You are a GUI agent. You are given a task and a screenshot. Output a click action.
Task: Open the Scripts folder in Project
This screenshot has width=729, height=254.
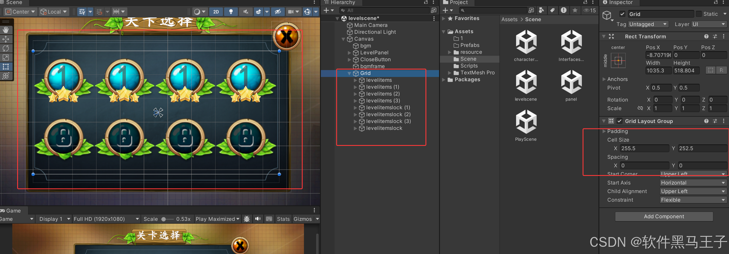[x=469, y=66]
